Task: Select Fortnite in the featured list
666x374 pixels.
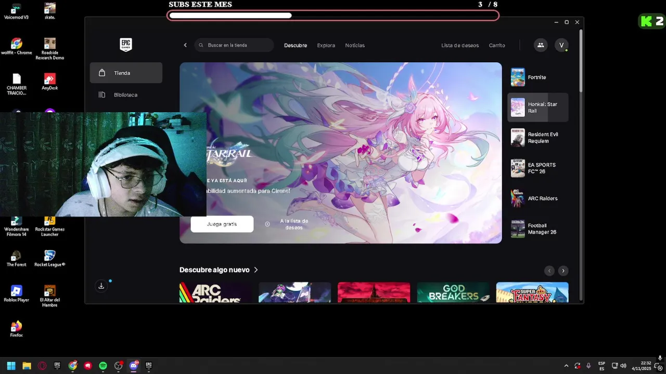Action: 538,77
